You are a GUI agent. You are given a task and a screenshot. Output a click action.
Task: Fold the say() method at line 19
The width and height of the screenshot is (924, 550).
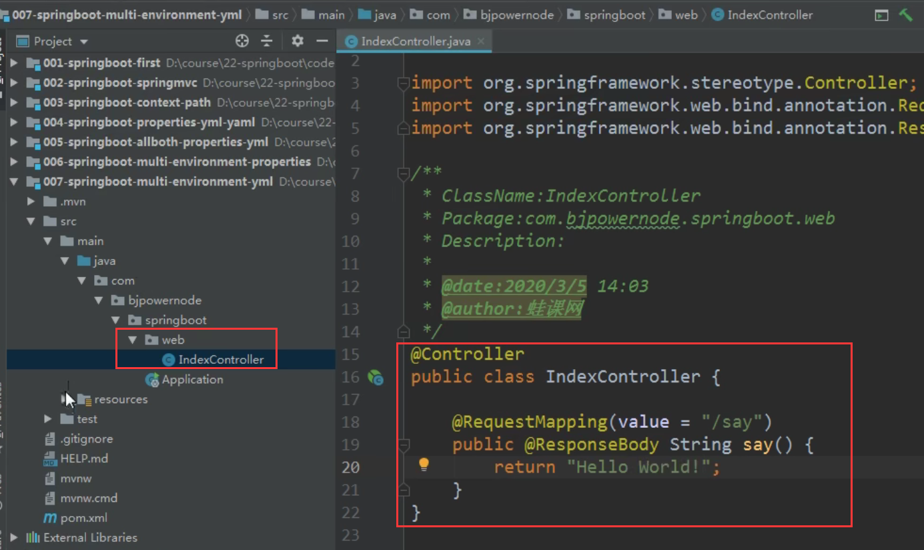403,445
